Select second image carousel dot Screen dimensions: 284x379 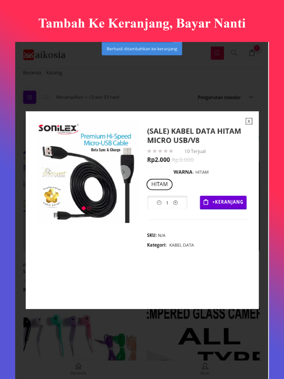(x=89, y=208)
